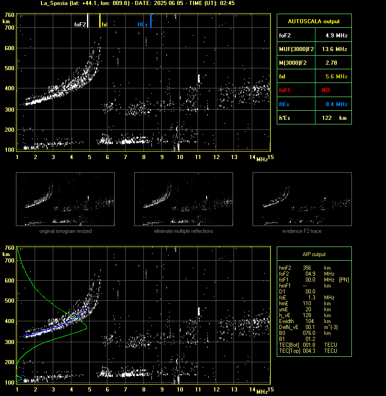The image size is (386, 396).
Task: Select the hmF1 '---' value
Action: pyautogui.click(x=305, y=286)
